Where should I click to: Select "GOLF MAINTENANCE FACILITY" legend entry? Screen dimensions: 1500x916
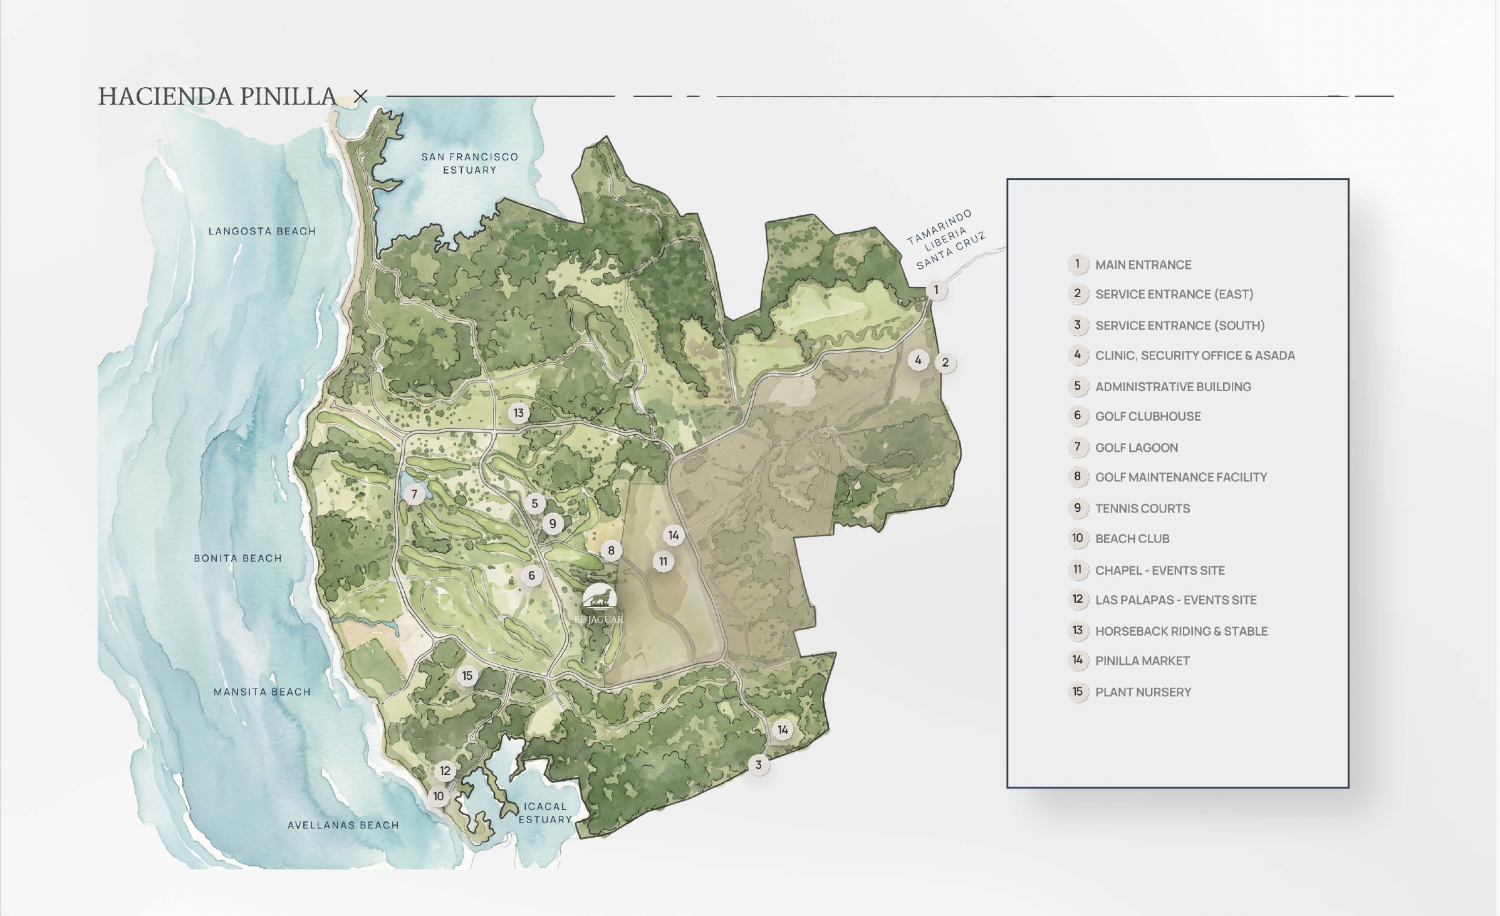[1181, 477]
